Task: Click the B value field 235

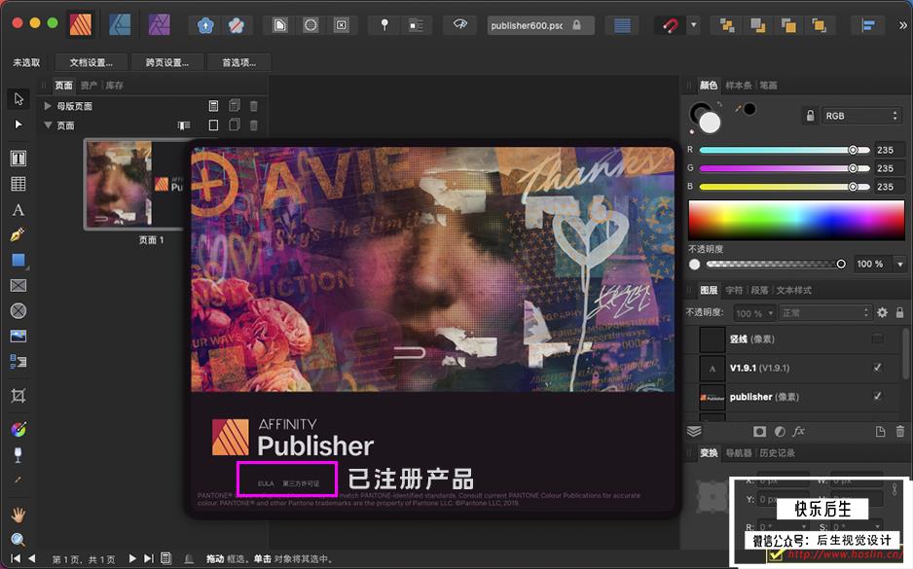Action: tap(889, 187)
